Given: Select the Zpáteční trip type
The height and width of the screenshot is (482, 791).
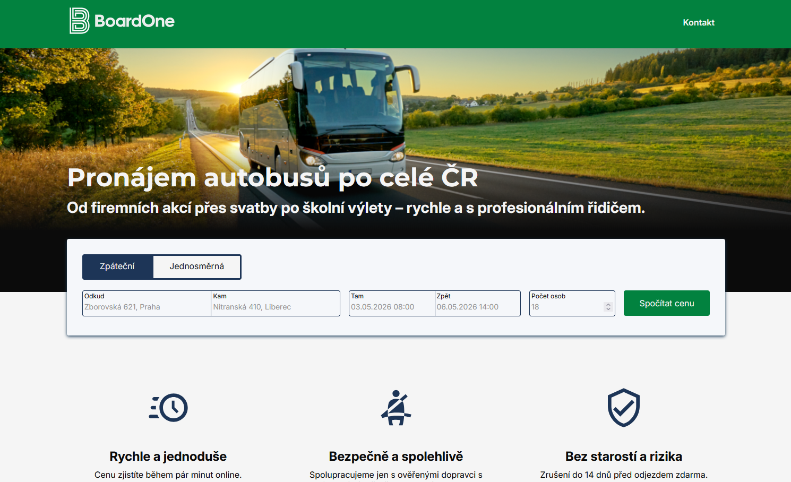Looking at the screenshot, I should point(117,266).
